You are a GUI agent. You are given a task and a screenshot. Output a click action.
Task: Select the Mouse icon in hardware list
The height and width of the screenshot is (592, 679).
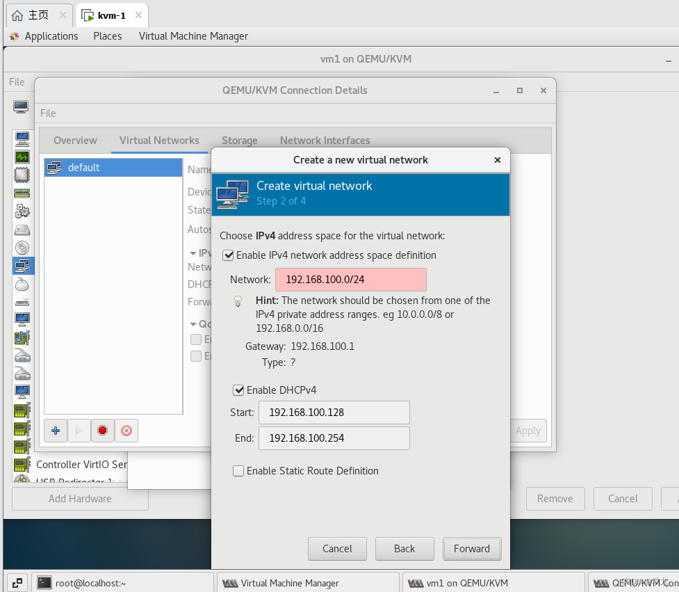click(22, 285)
